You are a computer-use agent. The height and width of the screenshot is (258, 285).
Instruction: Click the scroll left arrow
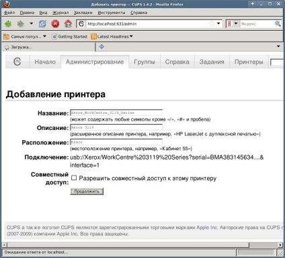coord(4,245)
